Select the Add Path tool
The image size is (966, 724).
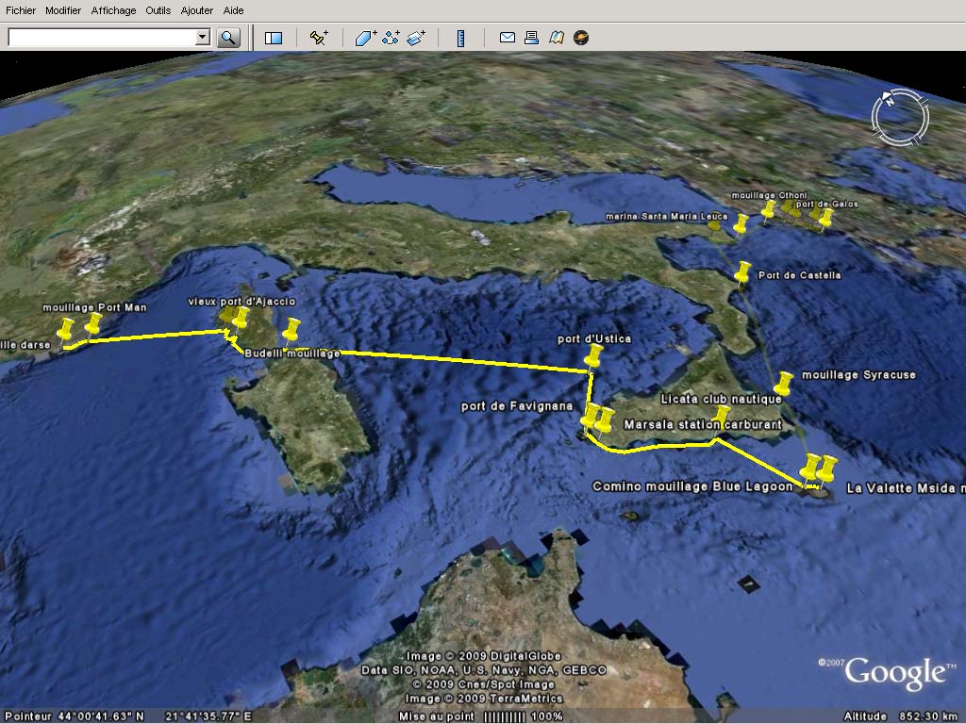tap(391, 38)
